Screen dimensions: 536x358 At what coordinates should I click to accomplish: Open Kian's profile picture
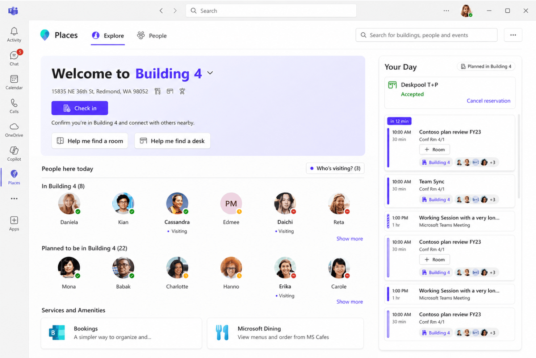tap(123, 203)
